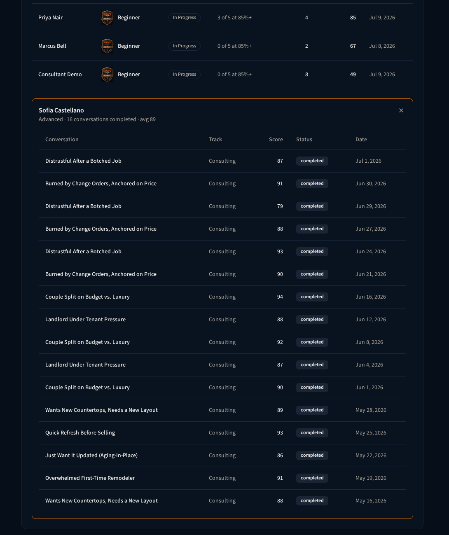Open Just Want It Updated (Aging-in-Place)
The width and height of the screenshot is (449, 535).
(222, 456)
